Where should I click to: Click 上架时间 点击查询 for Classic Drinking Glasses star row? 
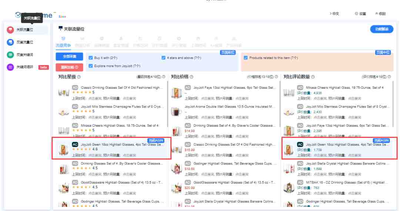[x=95, y=99]
